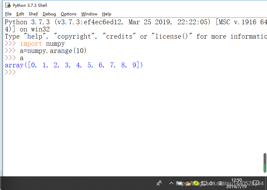Switch the 英 input method indicator
This screenshot has width=267, height=190.
click(220, 184)
